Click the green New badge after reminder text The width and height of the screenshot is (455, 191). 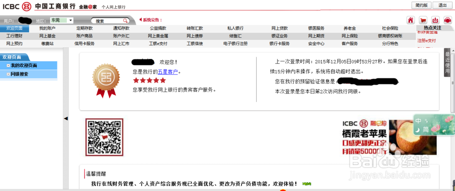click(307, 184)
